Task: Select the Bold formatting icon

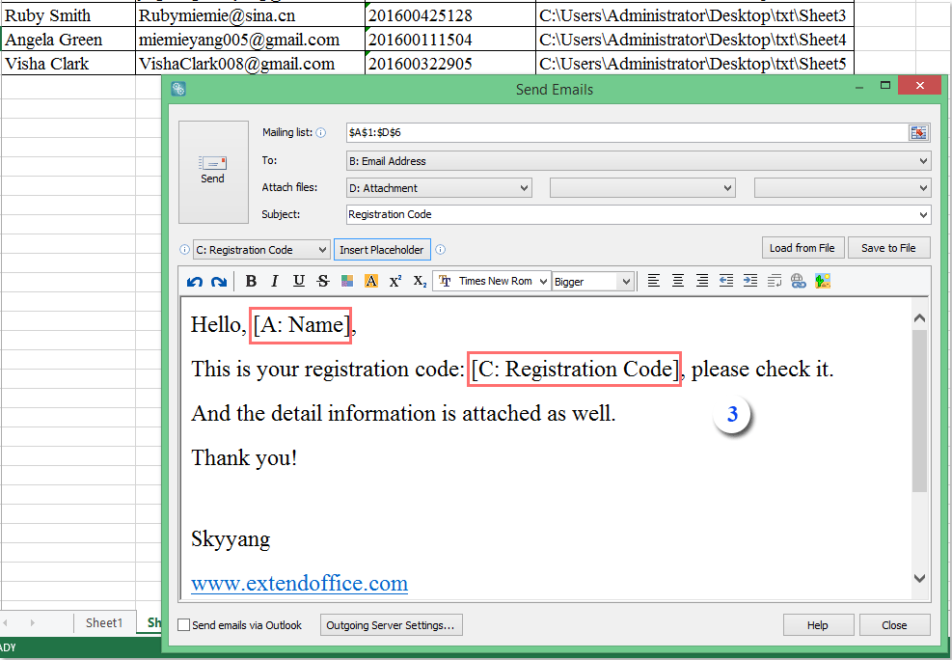Action: [x=251, y=281]
